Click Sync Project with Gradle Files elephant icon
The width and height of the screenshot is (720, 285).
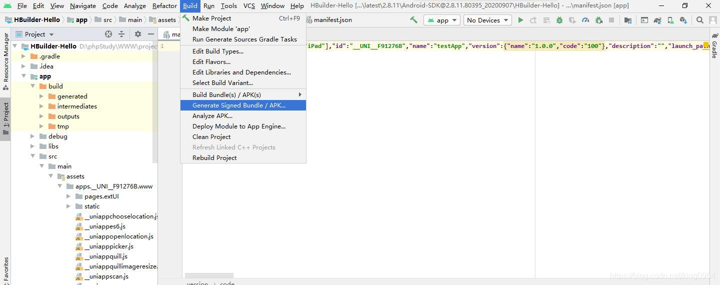click(657, 20)
